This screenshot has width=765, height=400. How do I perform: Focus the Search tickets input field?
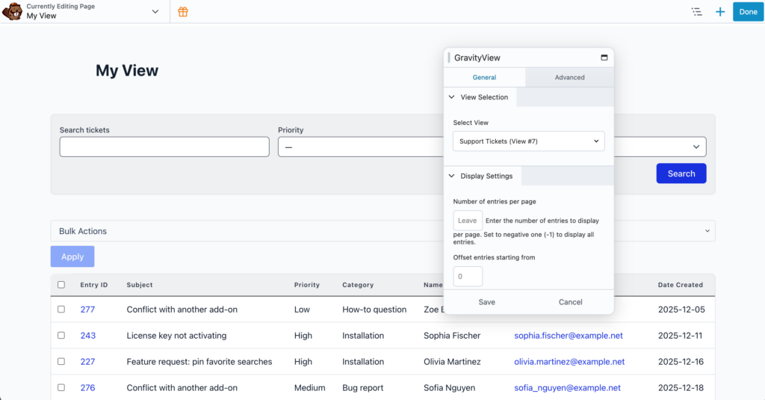tap(164, 147)
